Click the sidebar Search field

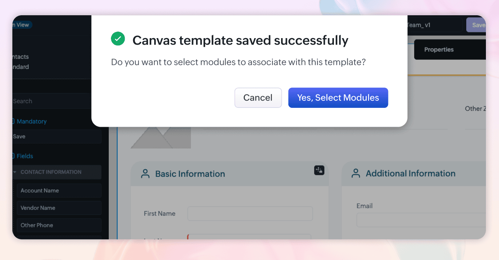[52, 101]
